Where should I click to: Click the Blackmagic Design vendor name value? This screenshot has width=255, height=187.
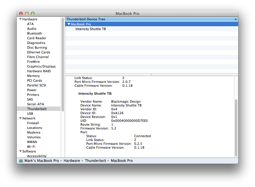pyautogui.click(x=126, y=101)
